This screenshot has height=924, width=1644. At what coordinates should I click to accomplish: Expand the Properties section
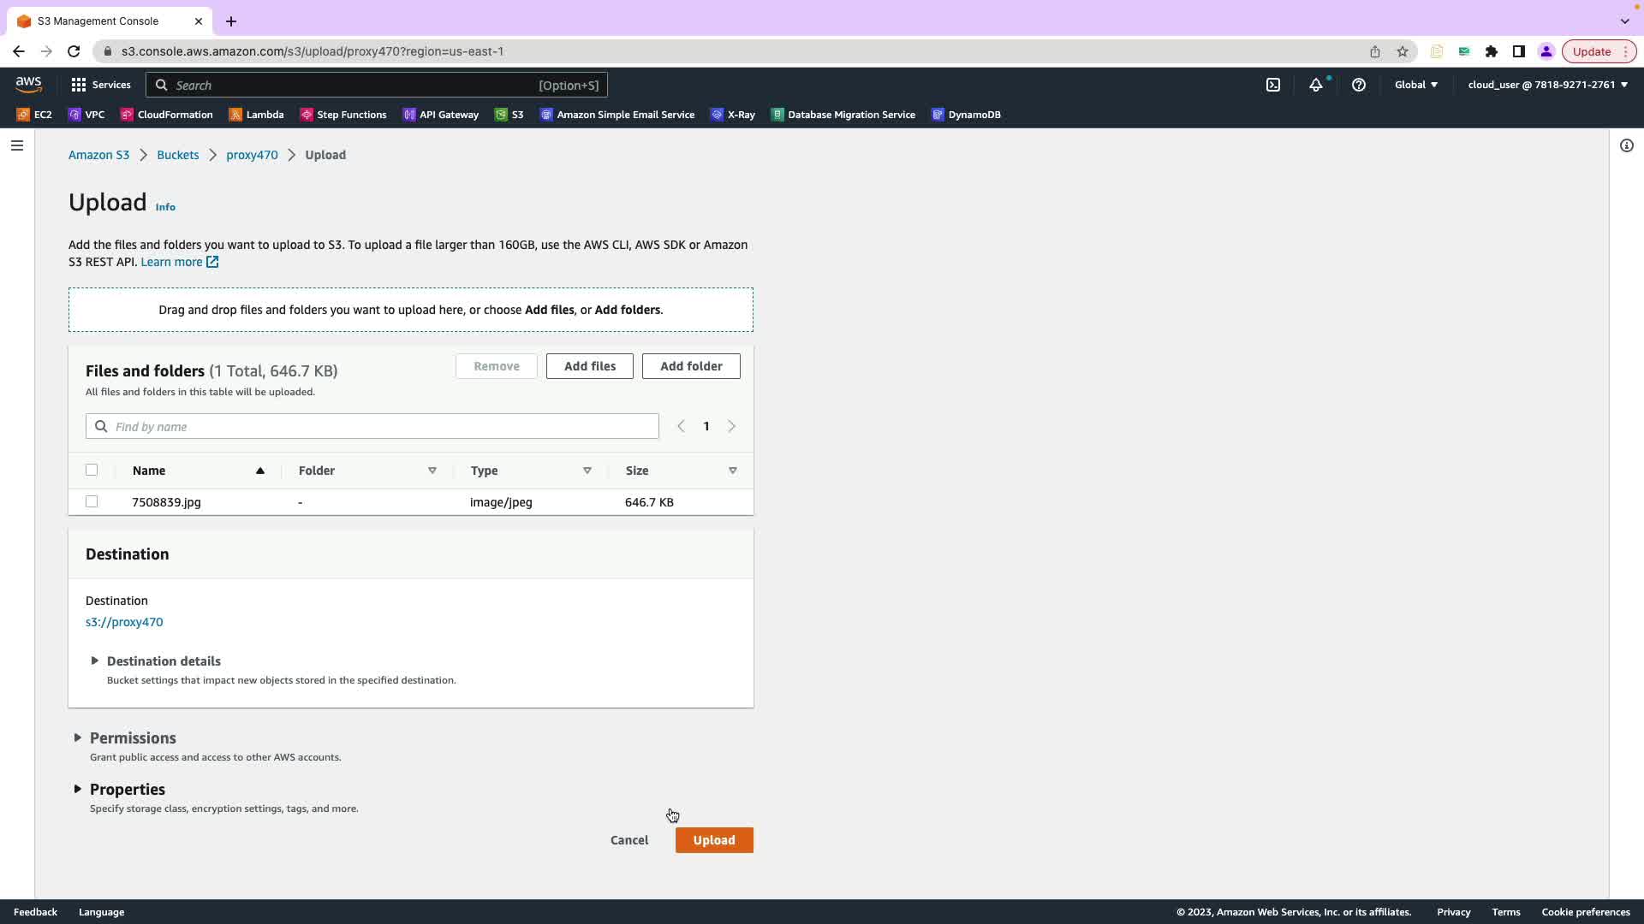(x=127, y=790)
